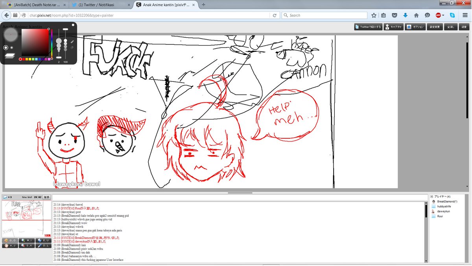Image resolution: width=472 pixels, height=266 pixels.
Task: Click the キャプチャ capture button
Action: 394,27
